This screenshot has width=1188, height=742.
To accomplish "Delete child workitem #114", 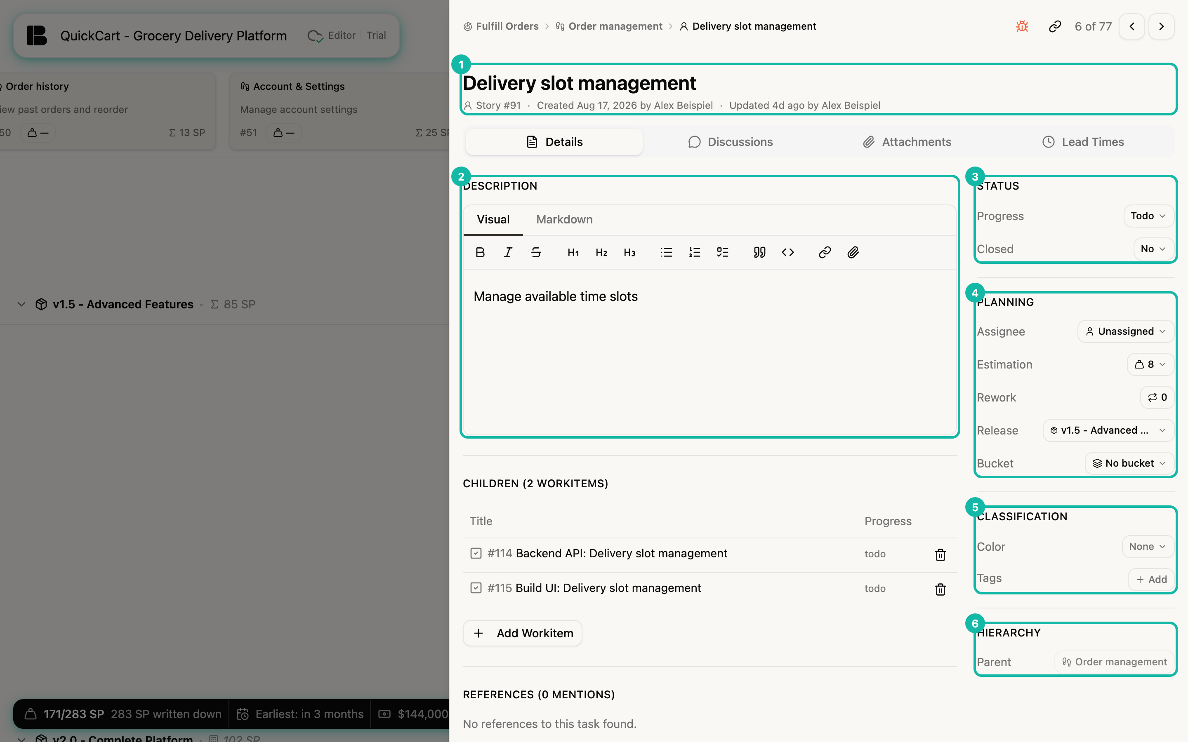I will point(940,554).
